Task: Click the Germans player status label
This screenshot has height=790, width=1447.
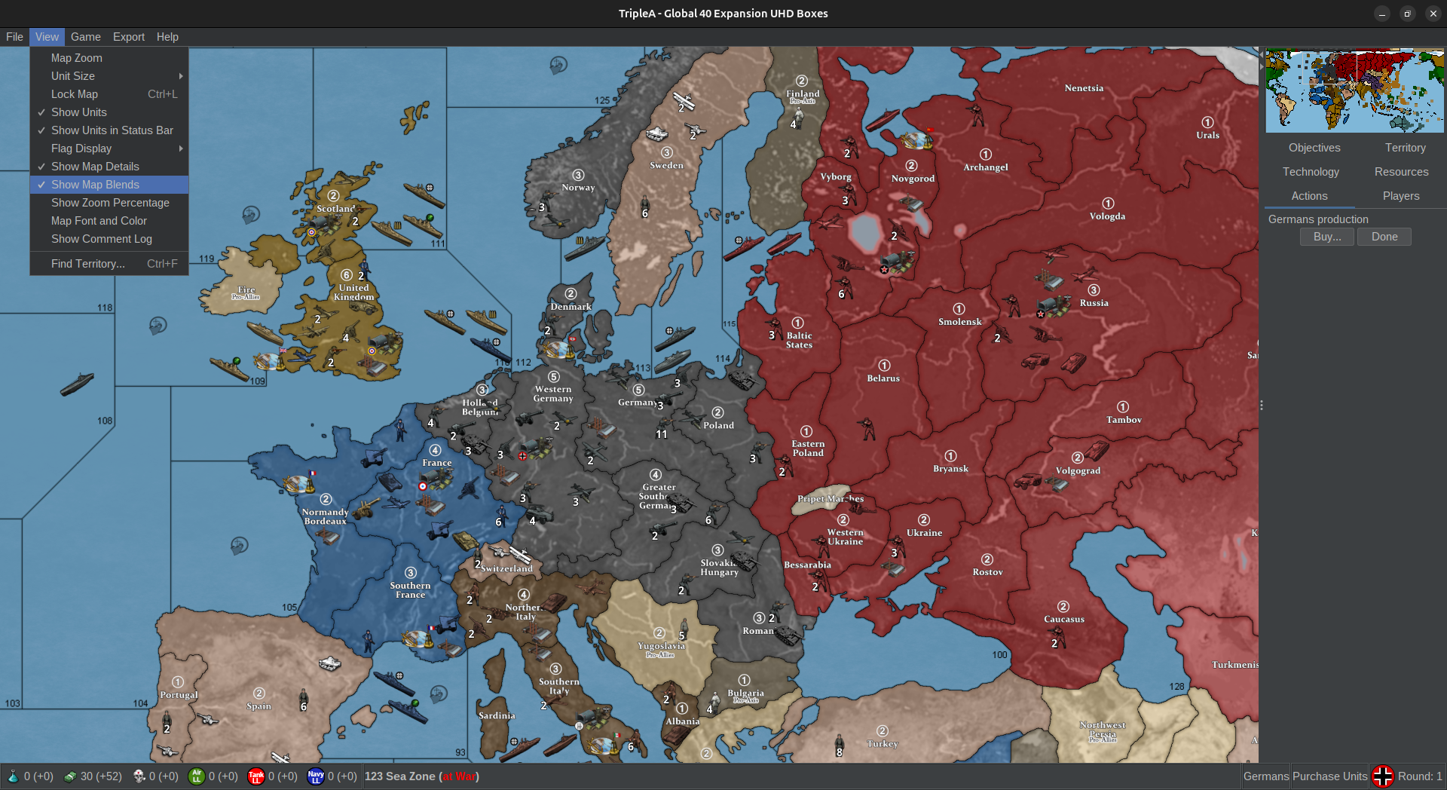Action: click(x=1266, y=776)
